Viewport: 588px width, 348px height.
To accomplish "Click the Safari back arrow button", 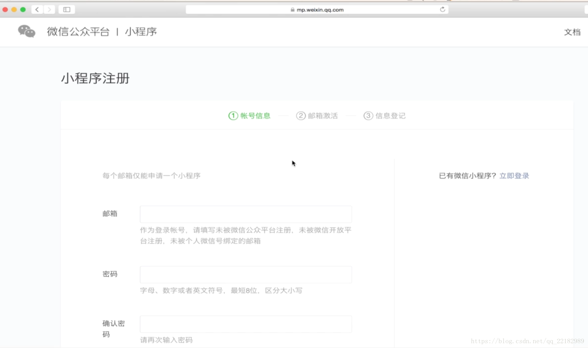I will [37, 10].
